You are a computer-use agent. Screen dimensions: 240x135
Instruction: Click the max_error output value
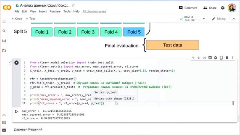[57, 111]
